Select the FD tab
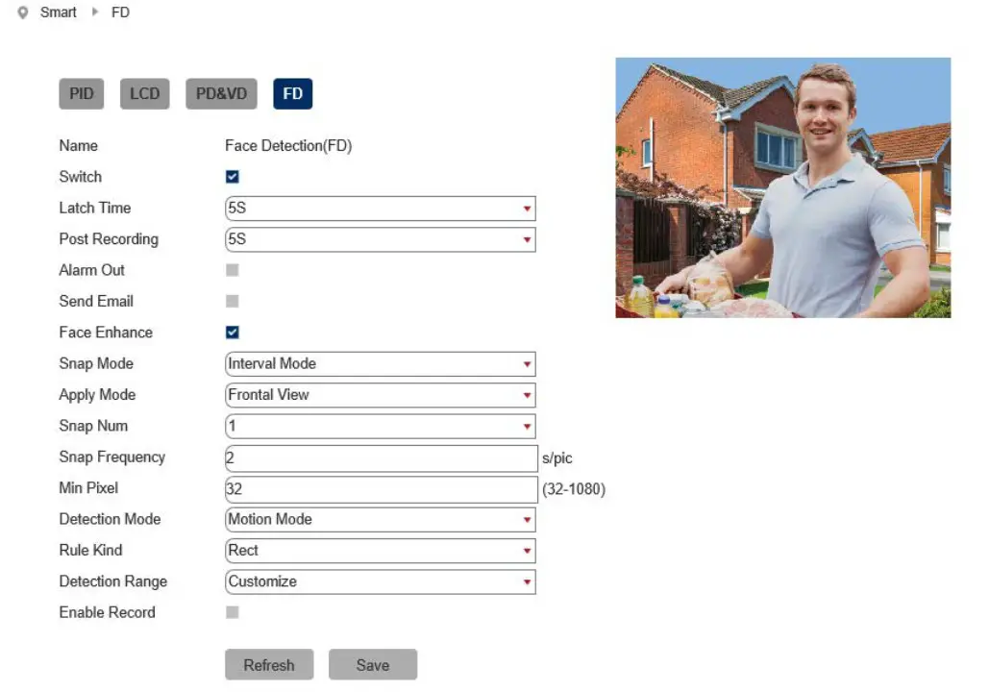 pyautogui.click(x=292, y=94)
